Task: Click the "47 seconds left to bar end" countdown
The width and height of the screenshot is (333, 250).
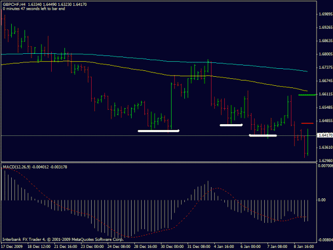Action: (43, 9)
